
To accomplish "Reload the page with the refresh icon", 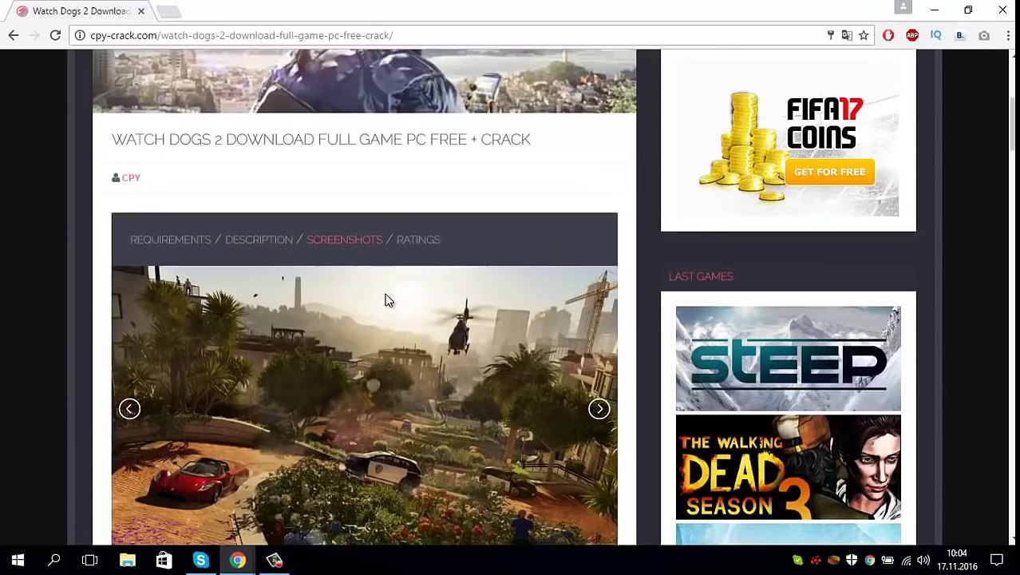I will [55, 35].
